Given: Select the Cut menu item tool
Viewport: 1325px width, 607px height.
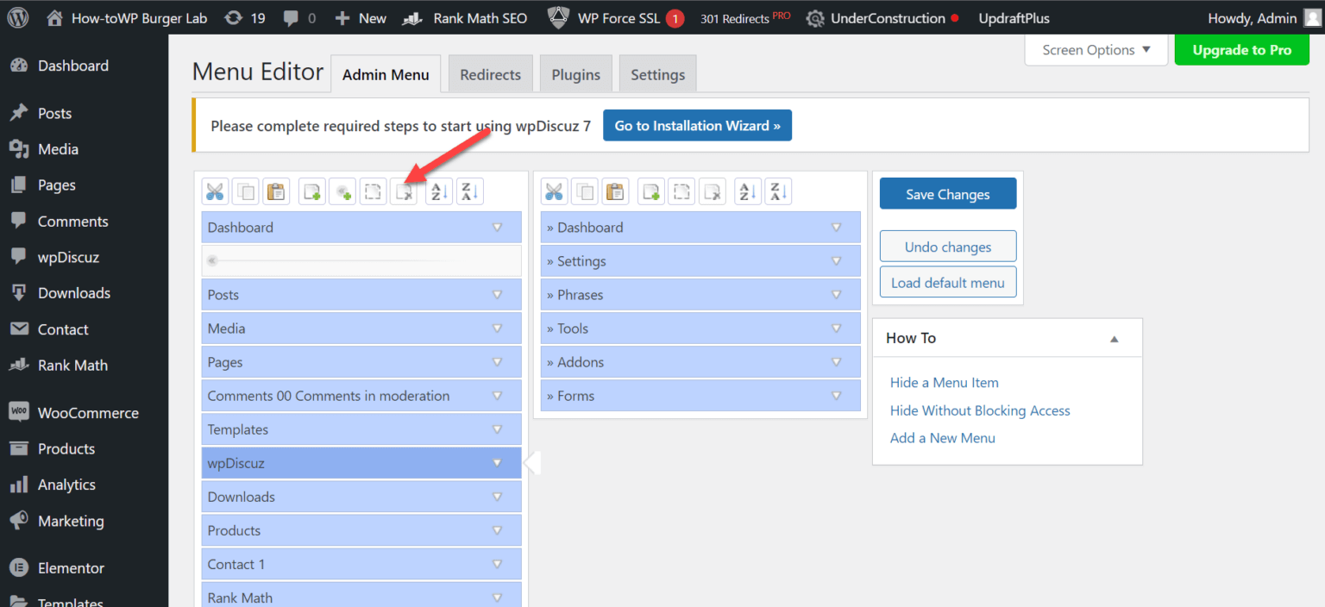Looking at the screenshot, I should click(x=215, y=191).
